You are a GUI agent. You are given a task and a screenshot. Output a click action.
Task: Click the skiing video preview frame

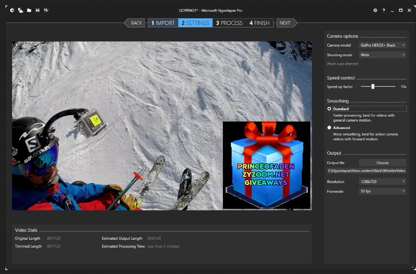point(162,126)
